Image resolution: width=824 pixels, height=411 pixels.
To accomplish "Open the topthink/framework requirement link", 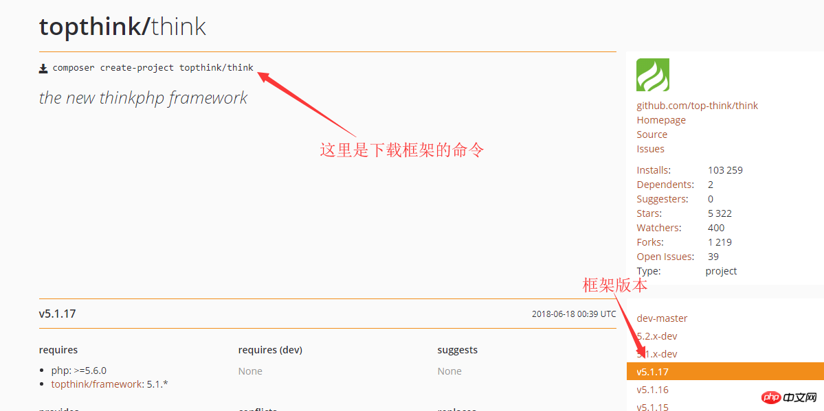I will coord(96,384).
